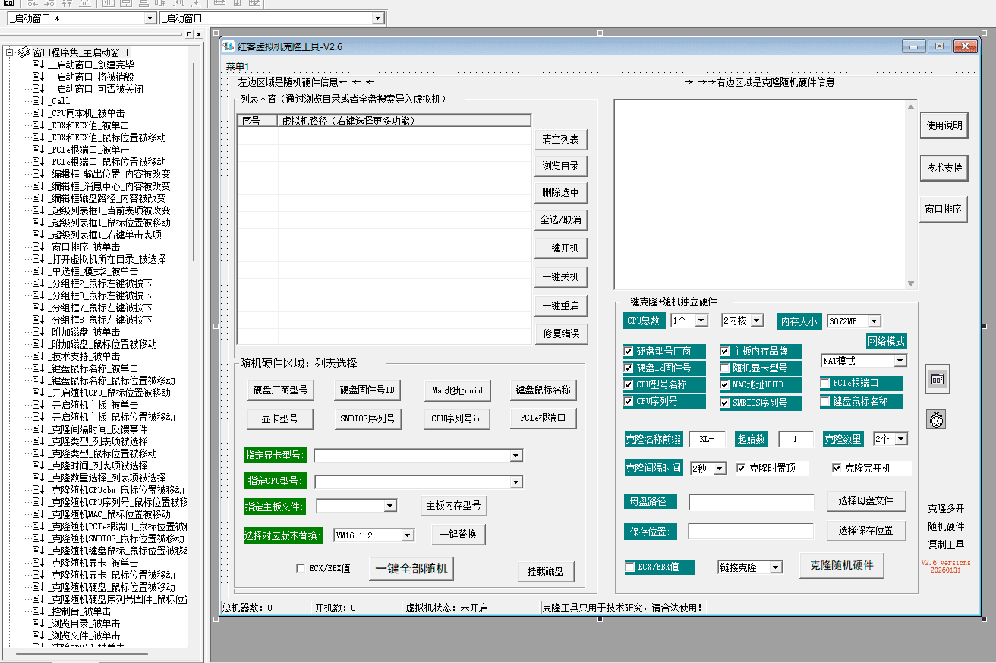
Task: Enable the PCIe根端口 checkbox on the right panel
Action: tap(824, 384)
